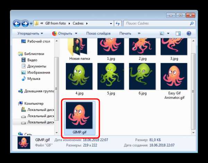This screenshot has width=208, height=163.
Task: Click the Музыка note icon
Action: coord(24,79)
